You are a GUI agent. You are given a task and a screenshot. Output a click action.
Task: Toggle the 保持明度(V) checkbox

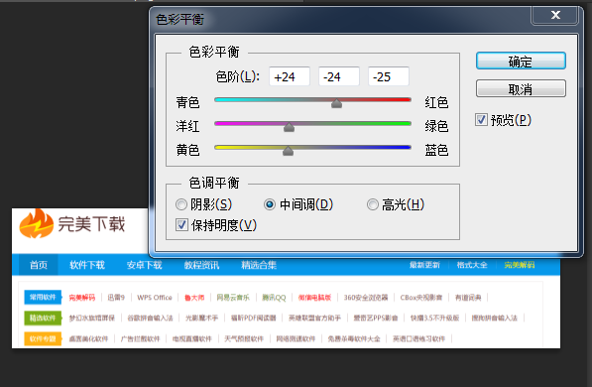[181, 225]
